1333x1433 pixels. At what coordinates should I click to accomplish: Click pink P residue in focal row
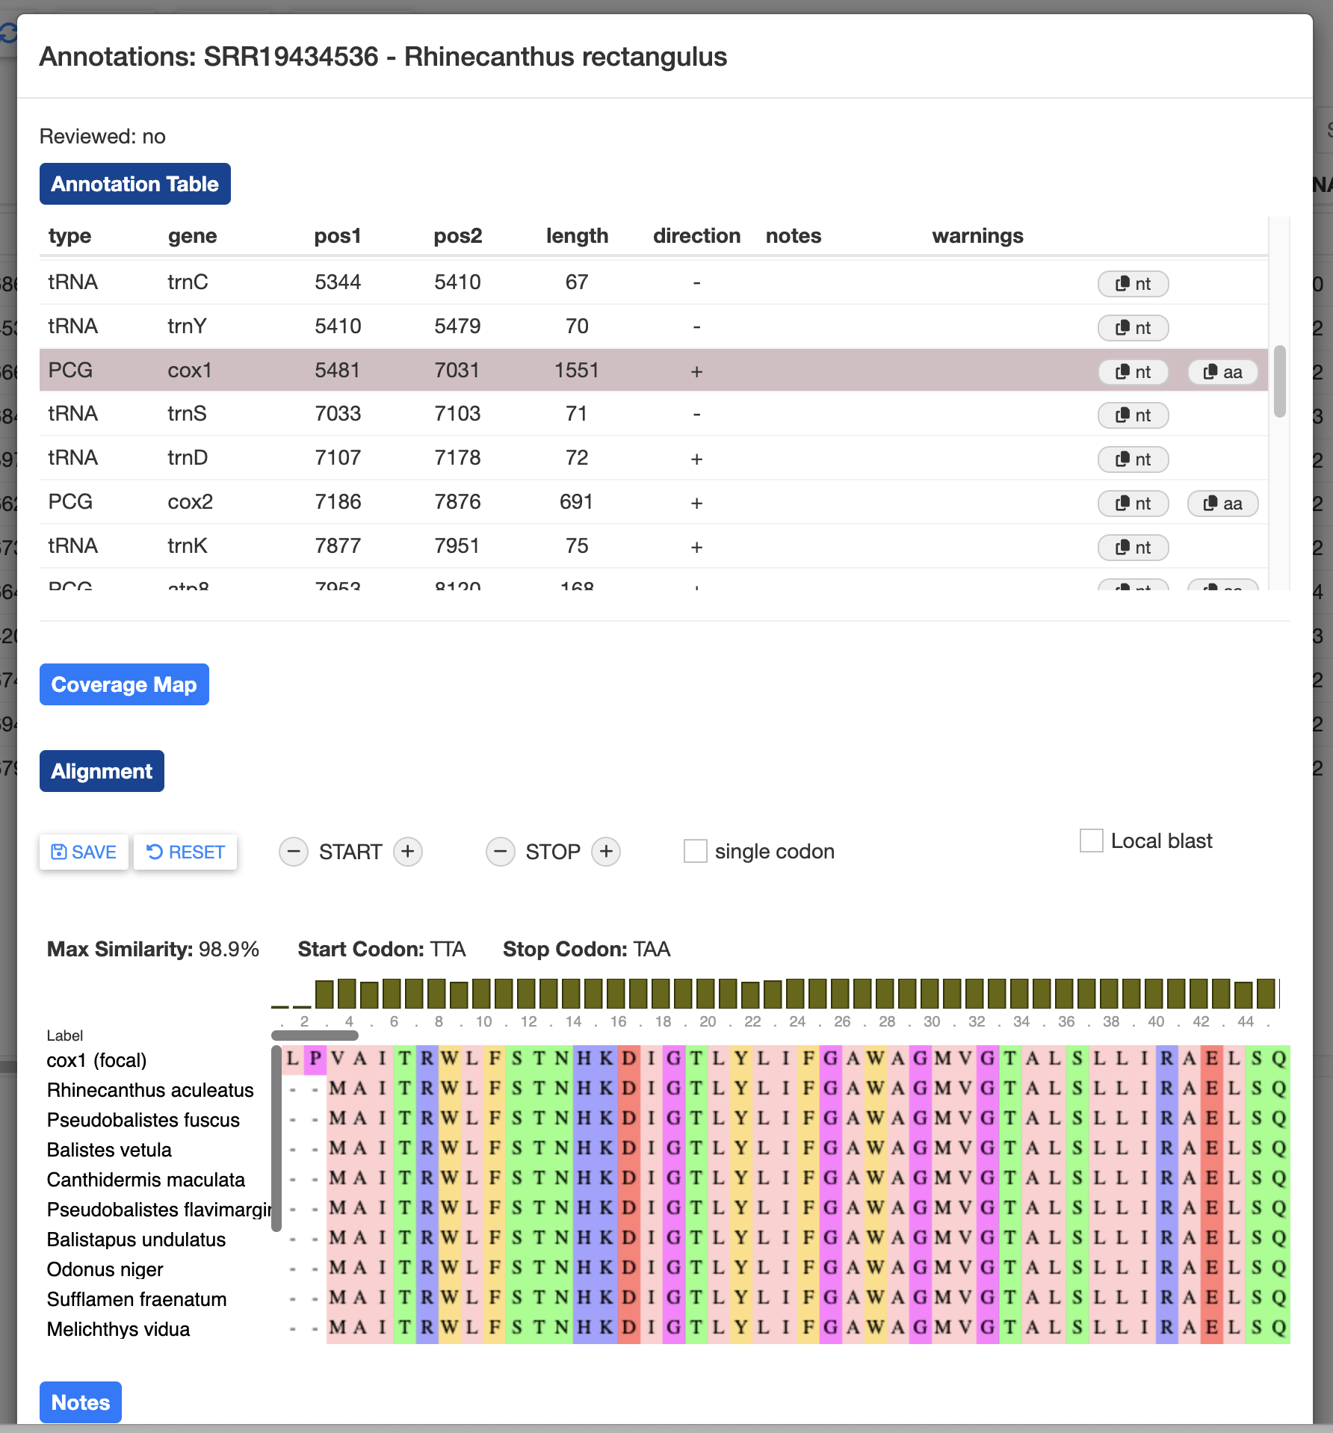[315, 1059]
